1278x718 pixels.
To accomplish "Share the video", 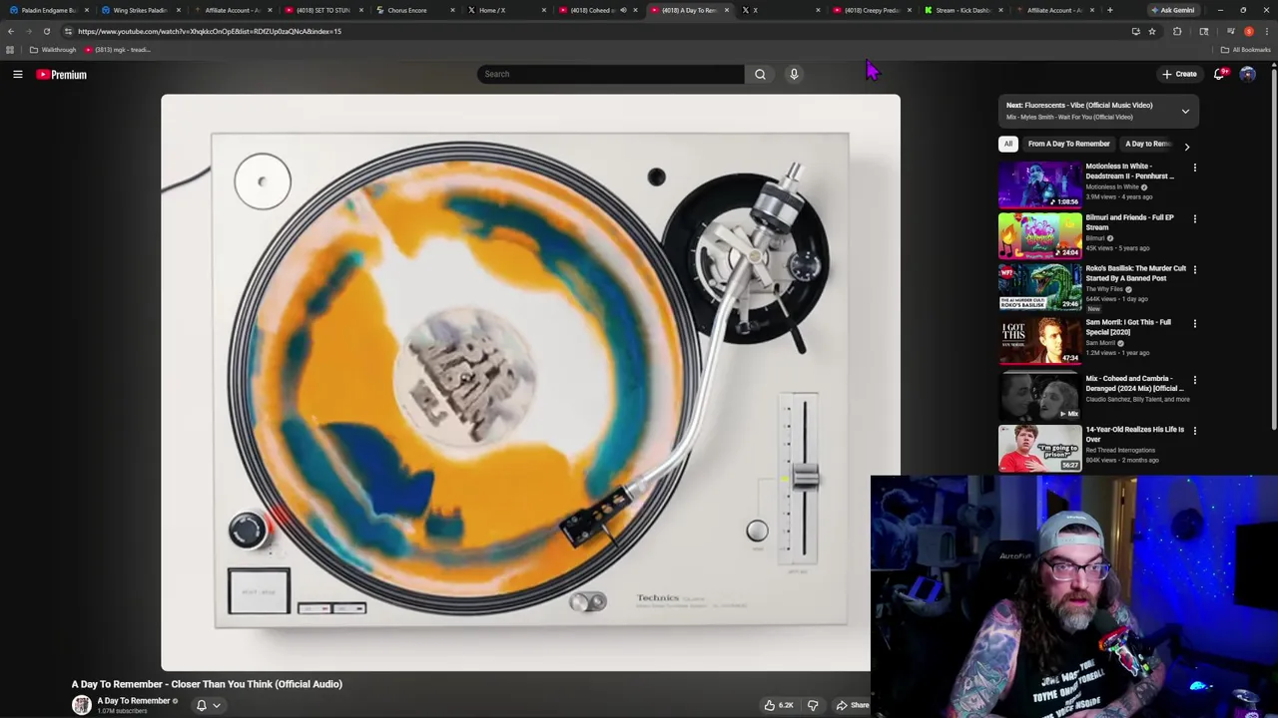I will click(852, 705).
